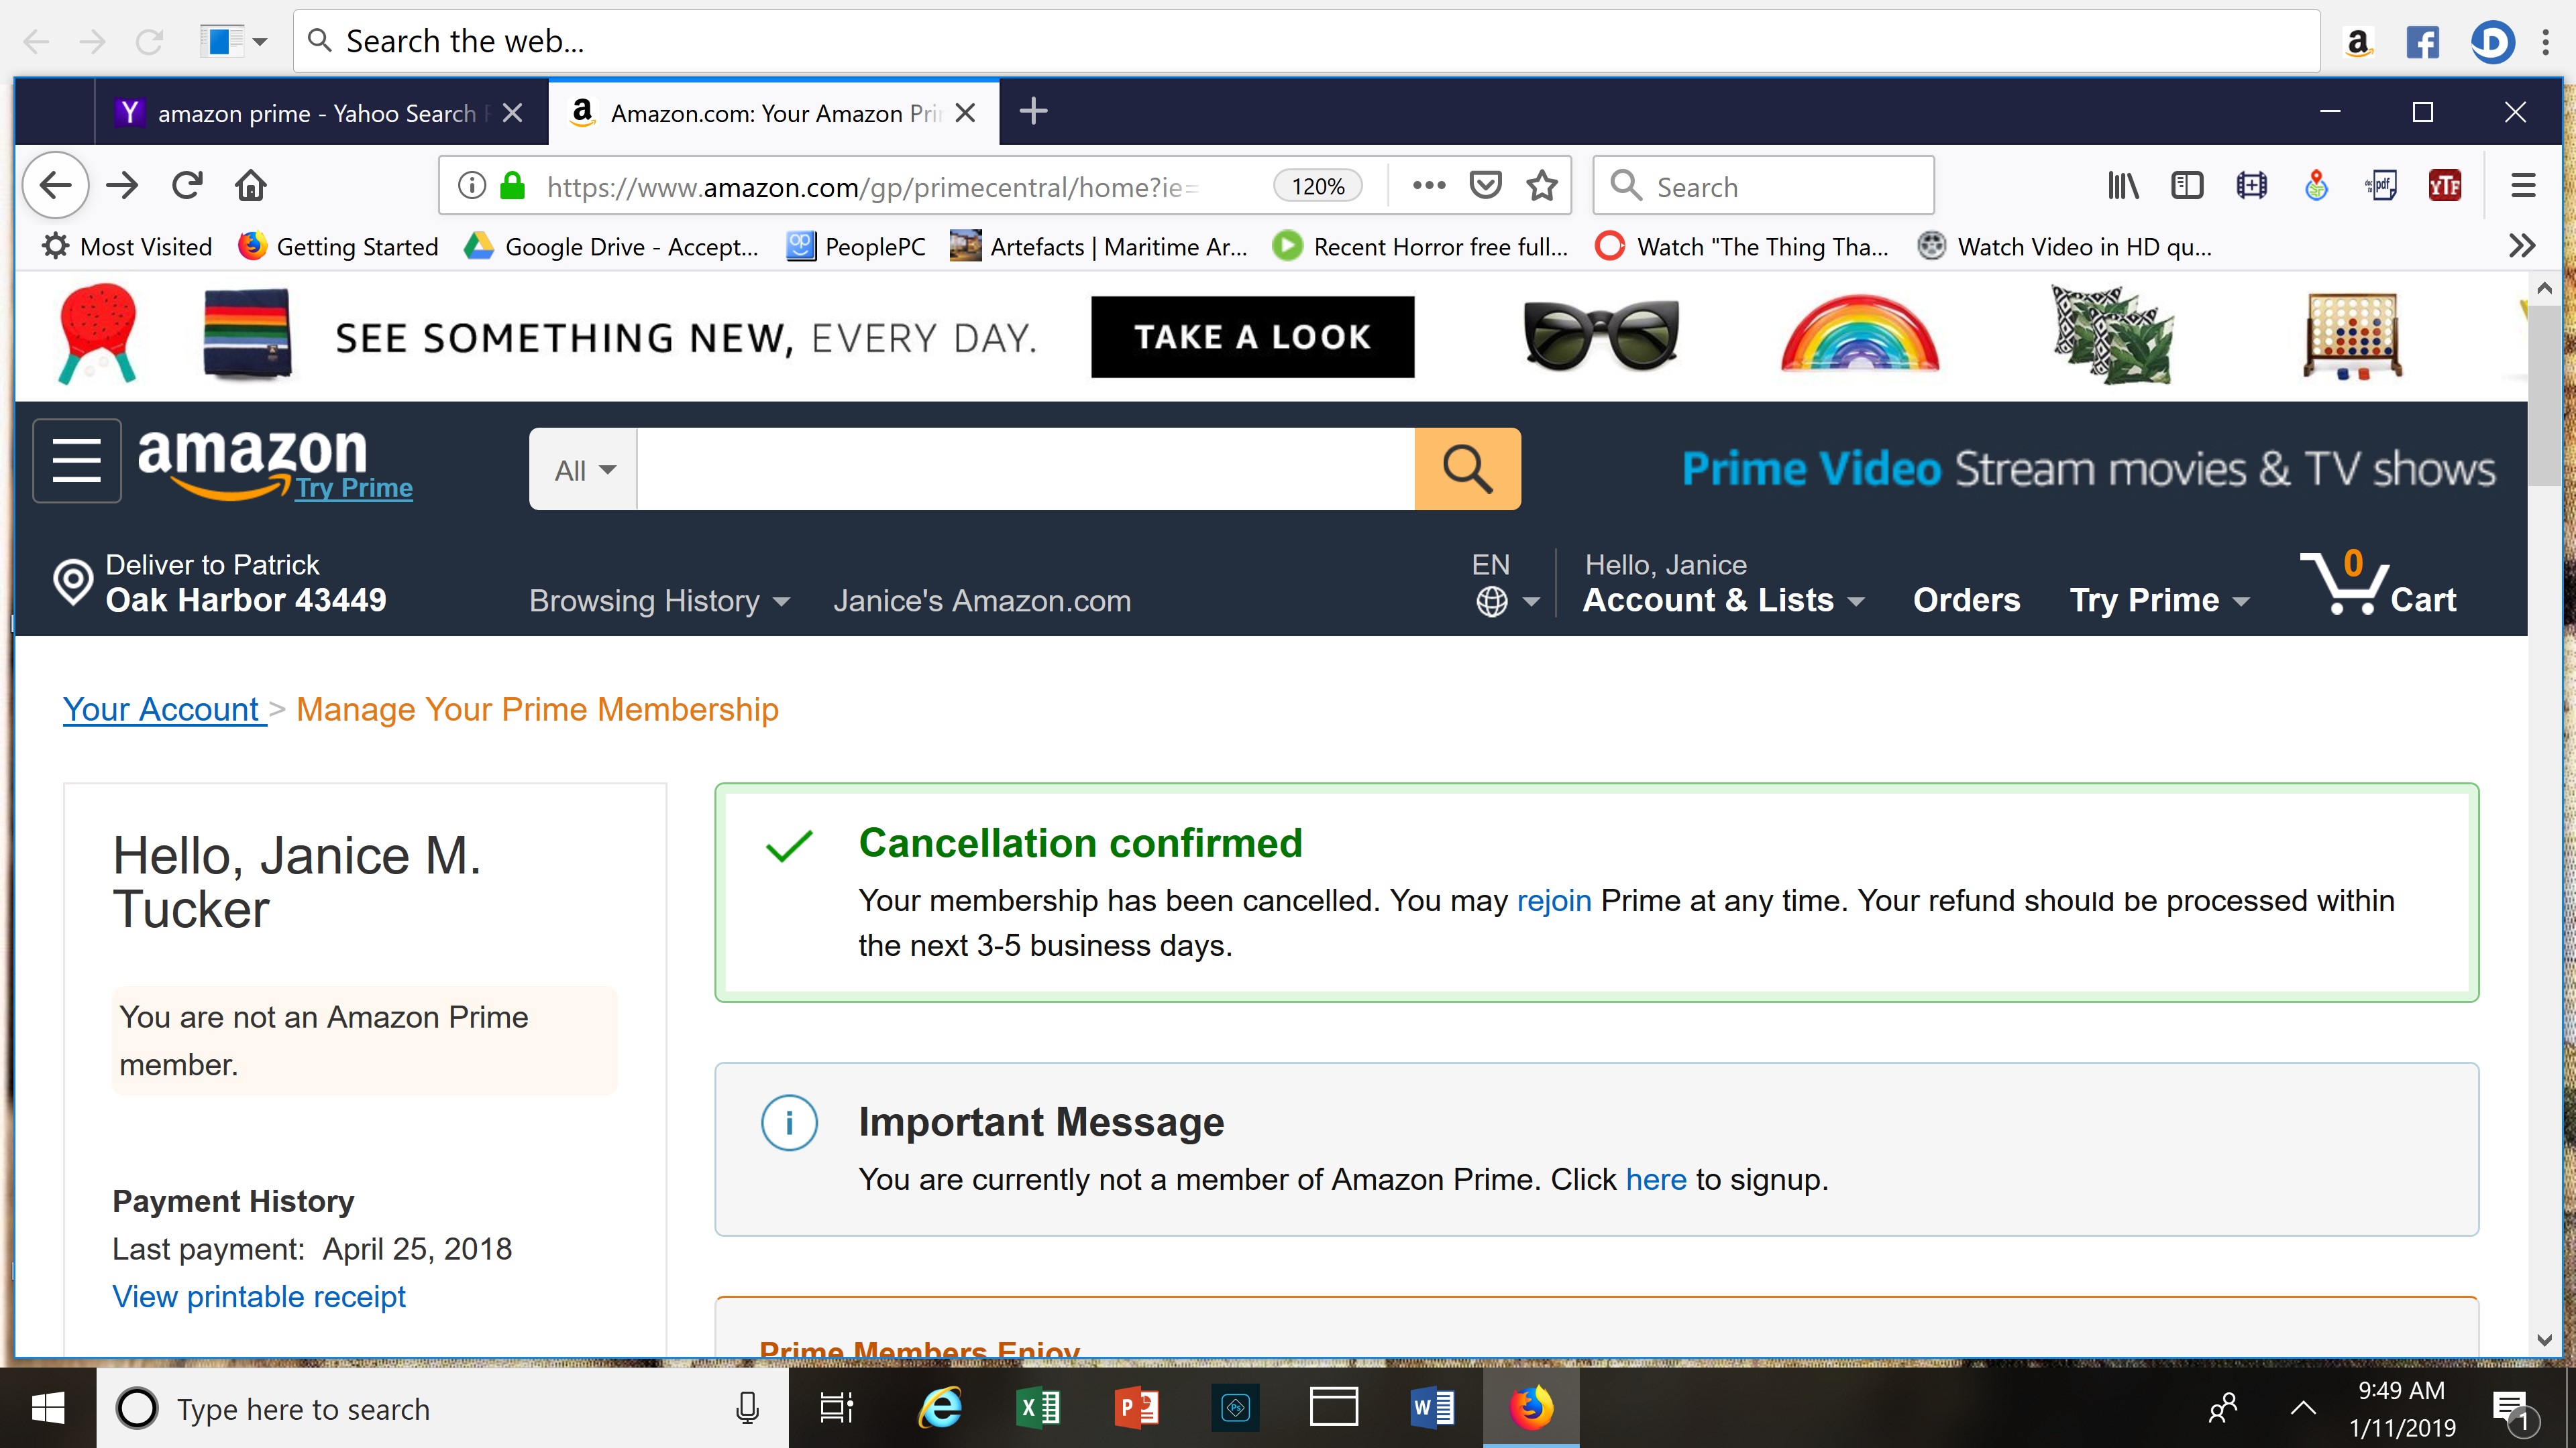Open Task View on taskbar
This screenshot has width=2576, height=1448.
(836, 1408)
